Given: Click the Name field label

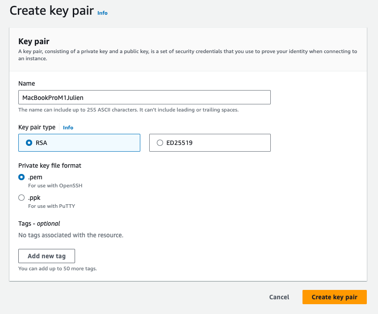Looking at the screenshot, I should coord(26,83).
